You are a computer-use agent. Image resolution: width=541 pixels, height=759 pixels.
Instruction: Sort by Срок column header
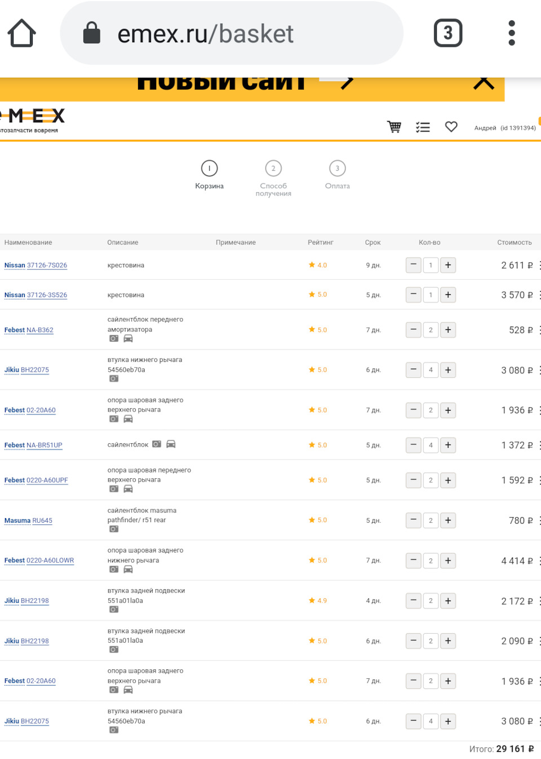coord(373,242)
